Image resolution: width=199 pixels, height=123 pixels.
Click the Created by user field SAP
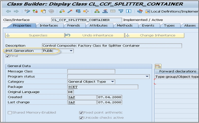[82, 97]
